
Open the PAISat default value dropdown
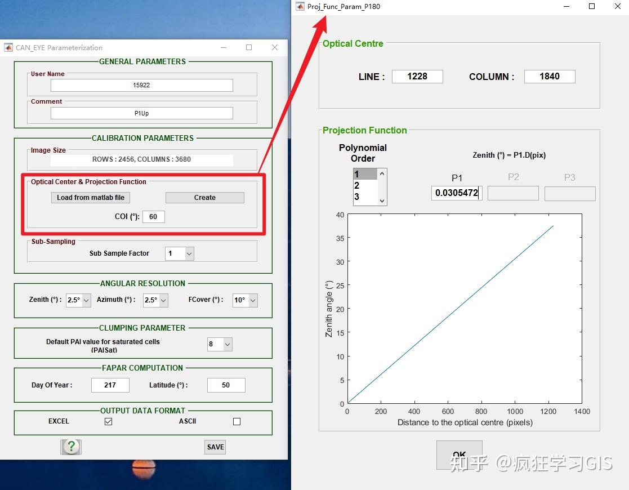226,344
